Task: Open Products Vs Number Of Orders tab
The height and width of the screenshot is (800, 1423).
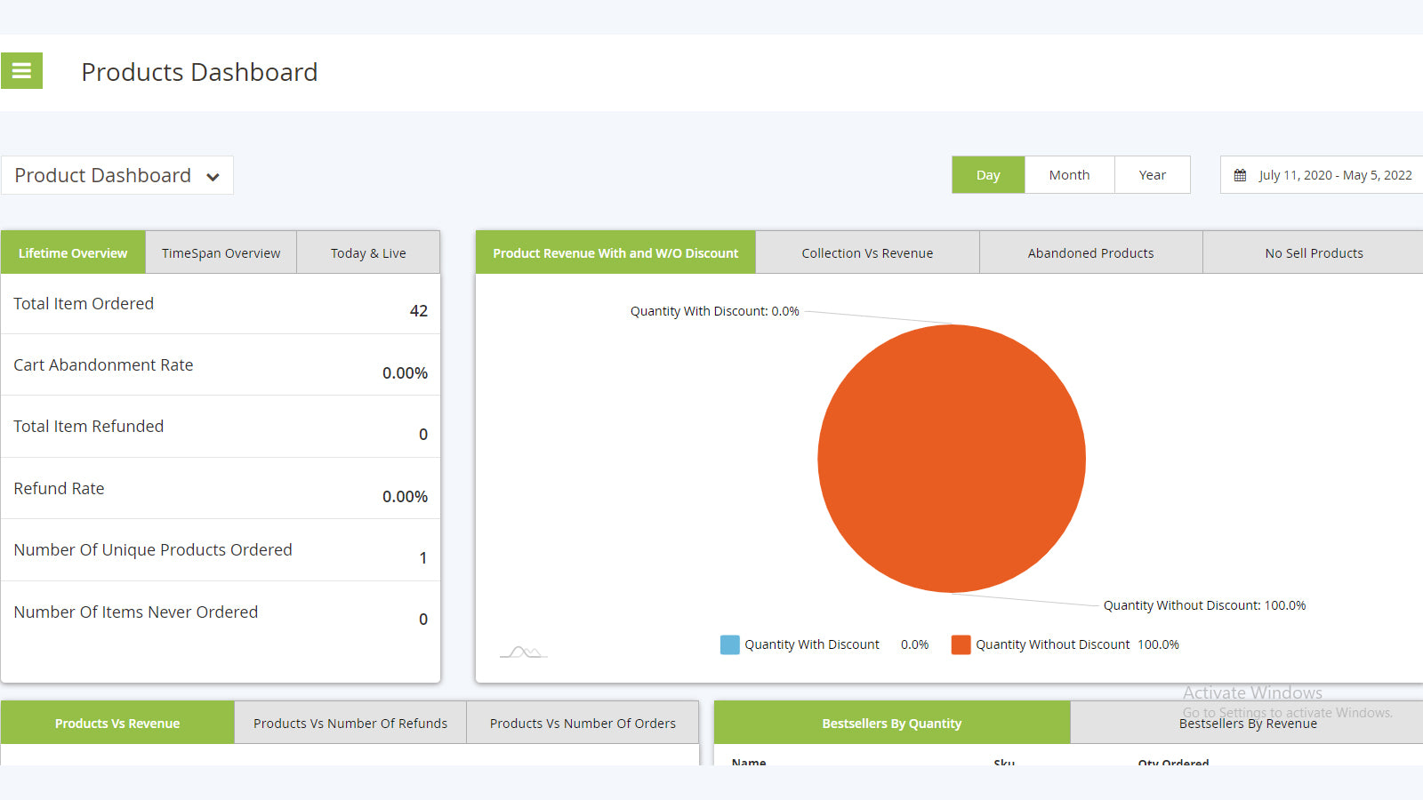Action: [x=583, y=723]
